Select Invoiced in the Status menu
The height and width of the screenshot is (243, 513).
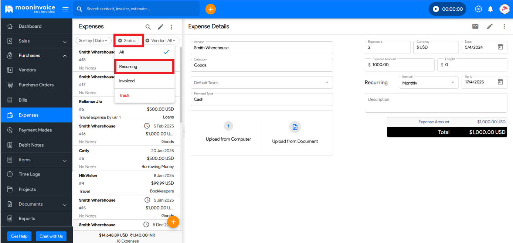click(x=145, y=81)
